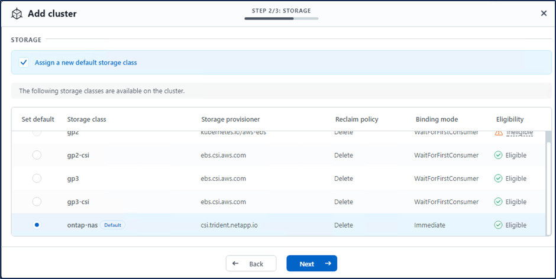The height and width of the screenshot is (279, 556).
Task: Close the Add cluster dialog
Action: pos(544,14)
